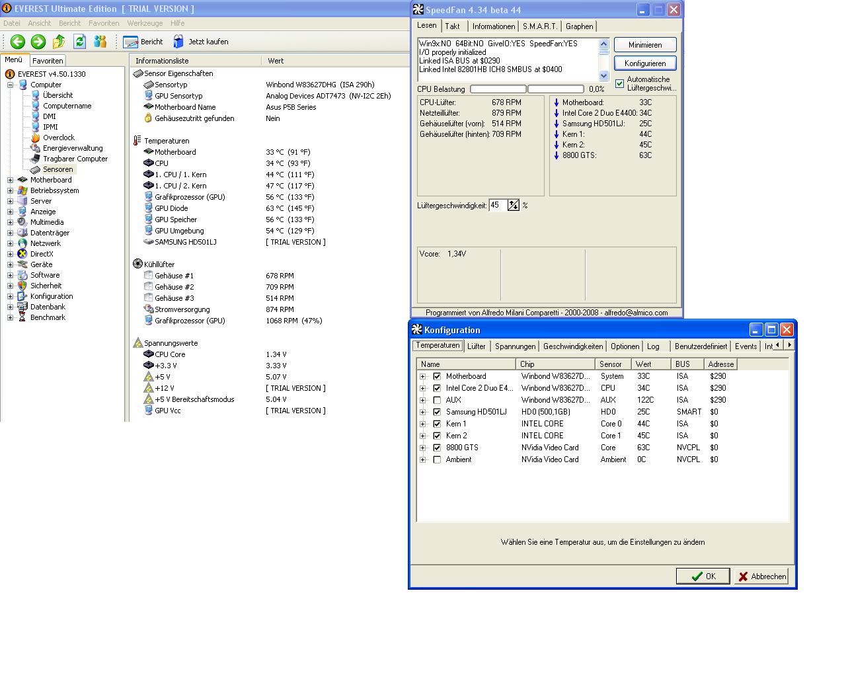Click the SpeedFan log scrollbar down arrow

pos(604,76)
